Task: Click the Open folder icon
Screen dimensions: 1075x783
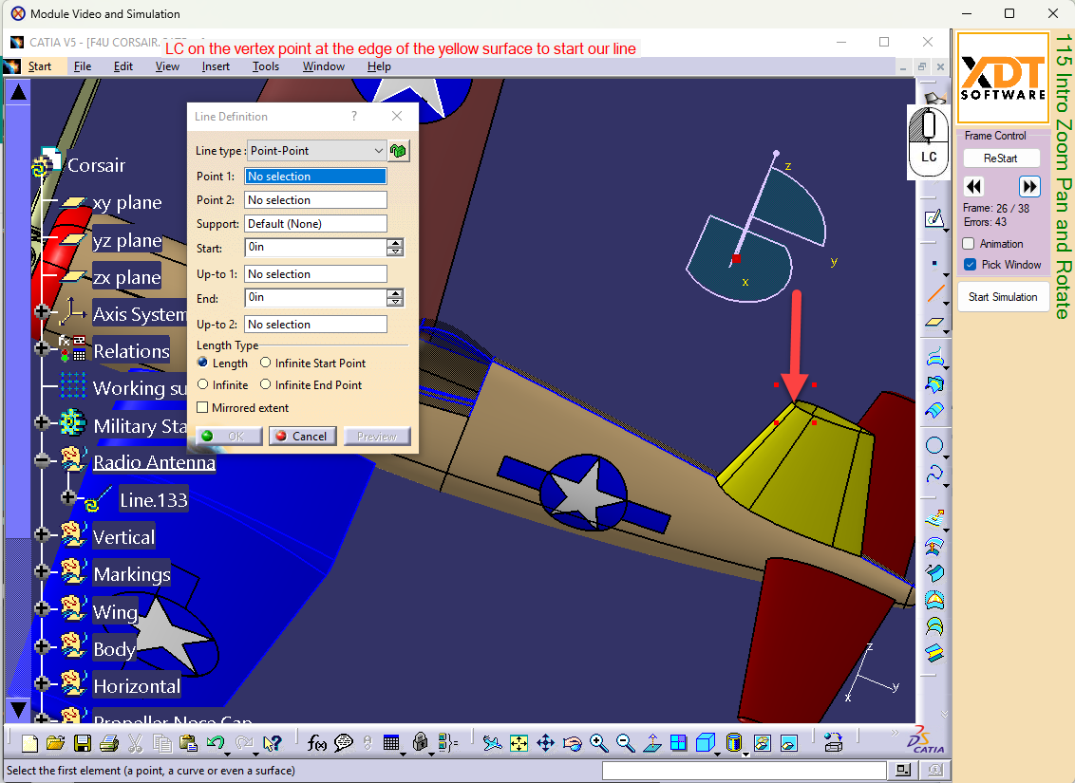Action: click(x=55, y=743)
